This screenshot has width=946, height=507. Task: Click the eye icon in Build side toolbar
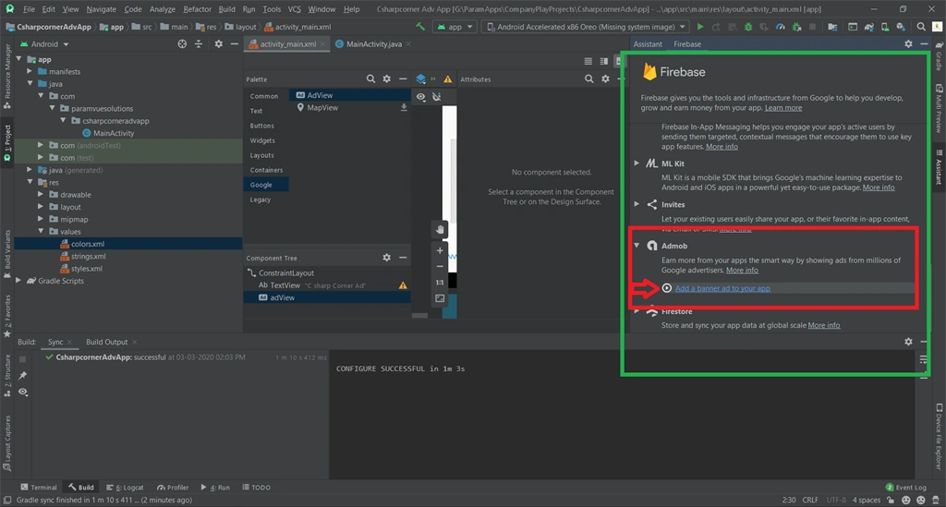pos(23,392)
